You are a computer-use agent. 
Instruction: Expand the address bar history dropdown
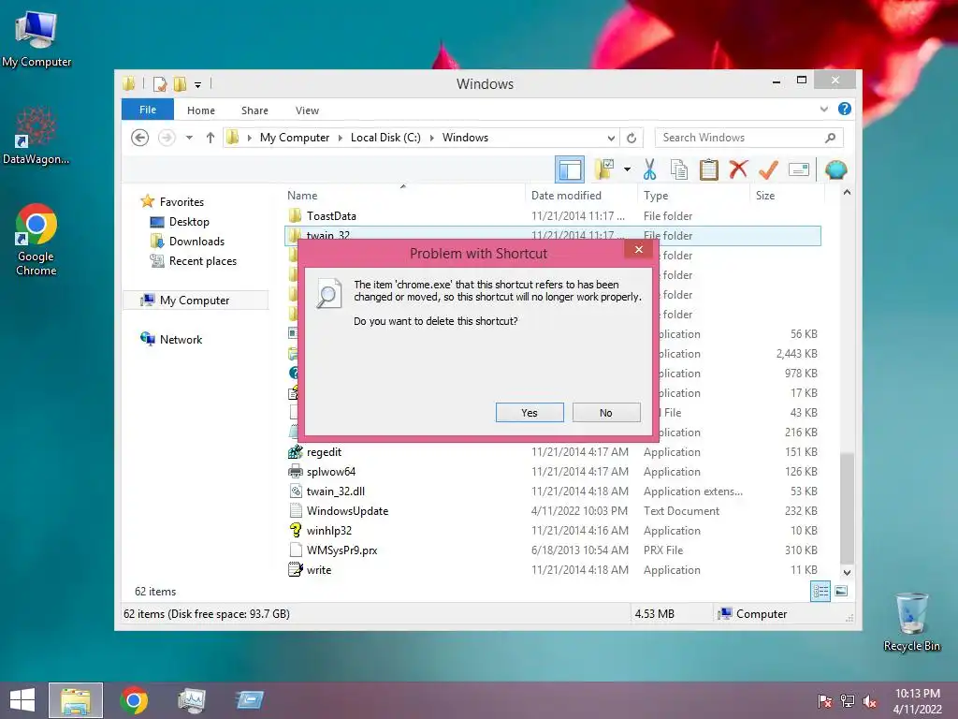tap(611, 138)
